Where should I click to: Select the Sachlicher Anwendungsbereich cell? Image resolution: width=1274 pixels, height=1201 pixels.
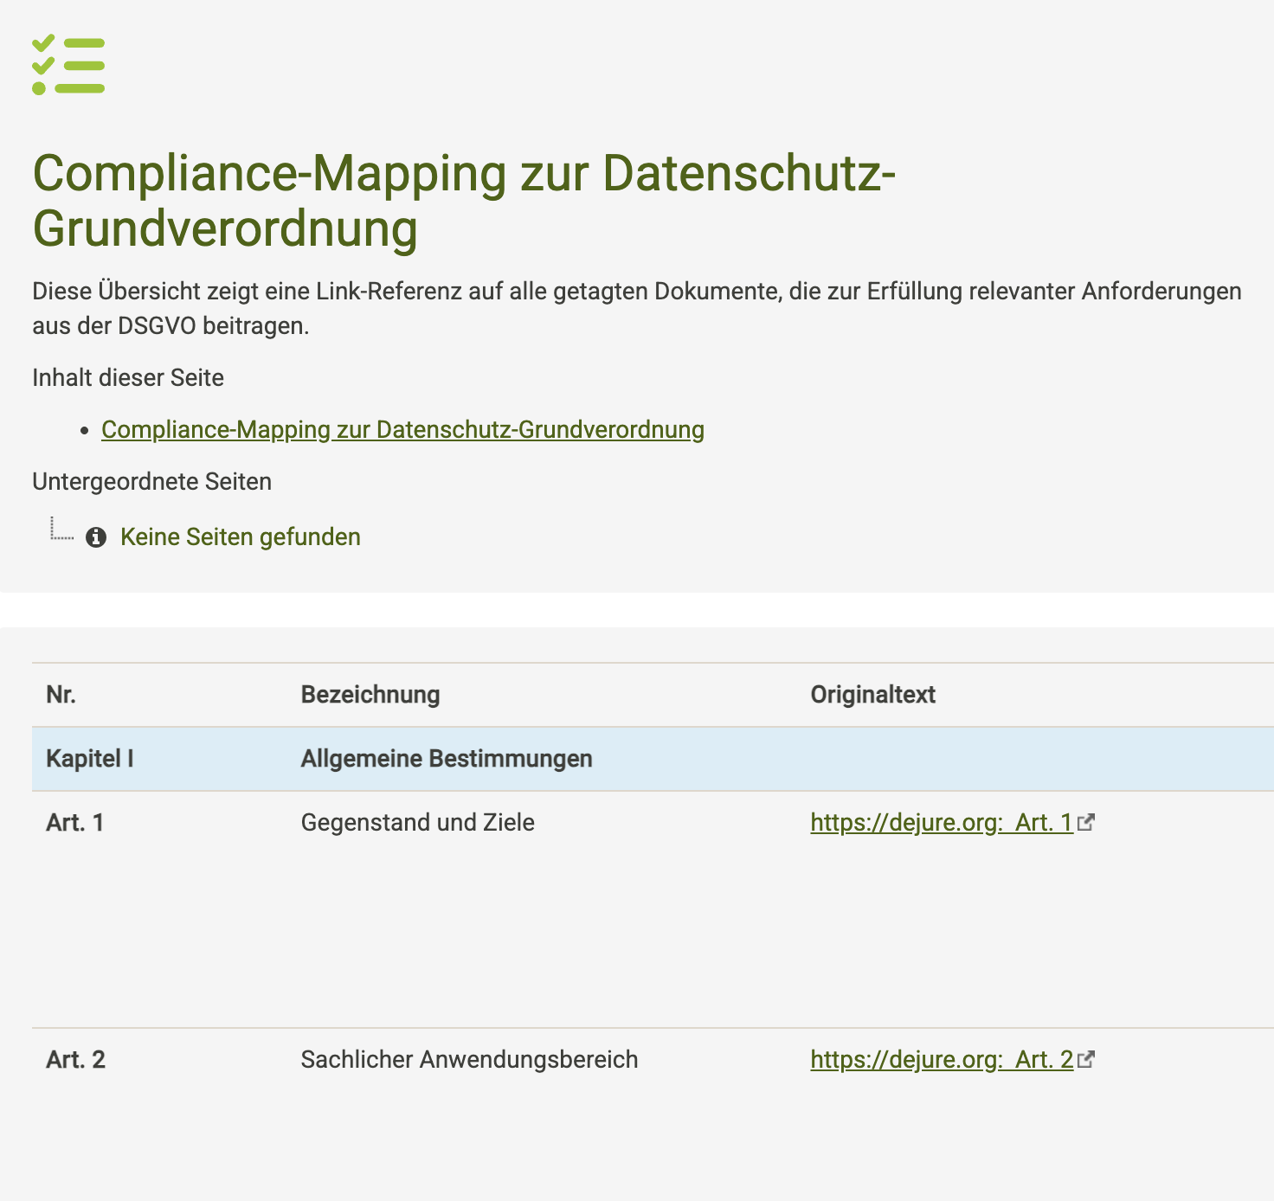469,1059
